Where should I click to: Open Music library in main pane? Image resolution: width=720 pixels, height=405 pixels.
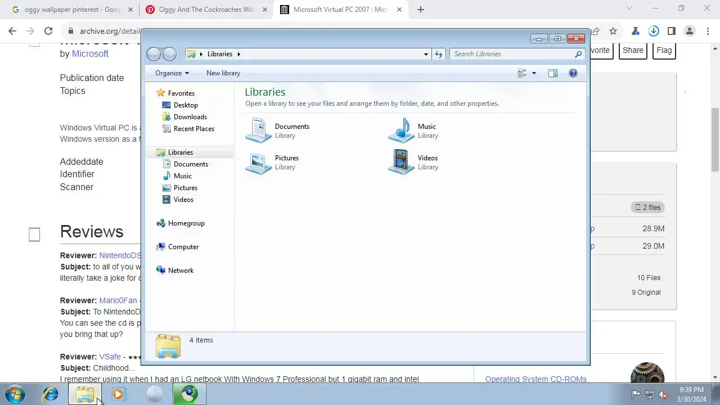(413, 130)
